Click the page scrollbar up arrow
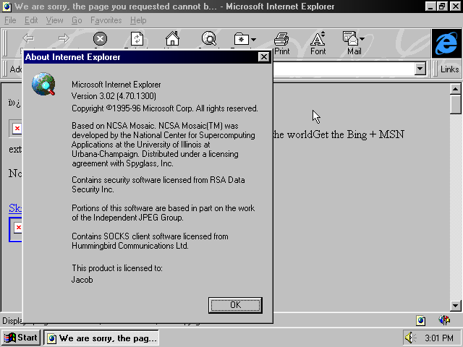The height and width of the screenshot is (347, 463). [455, 89]
